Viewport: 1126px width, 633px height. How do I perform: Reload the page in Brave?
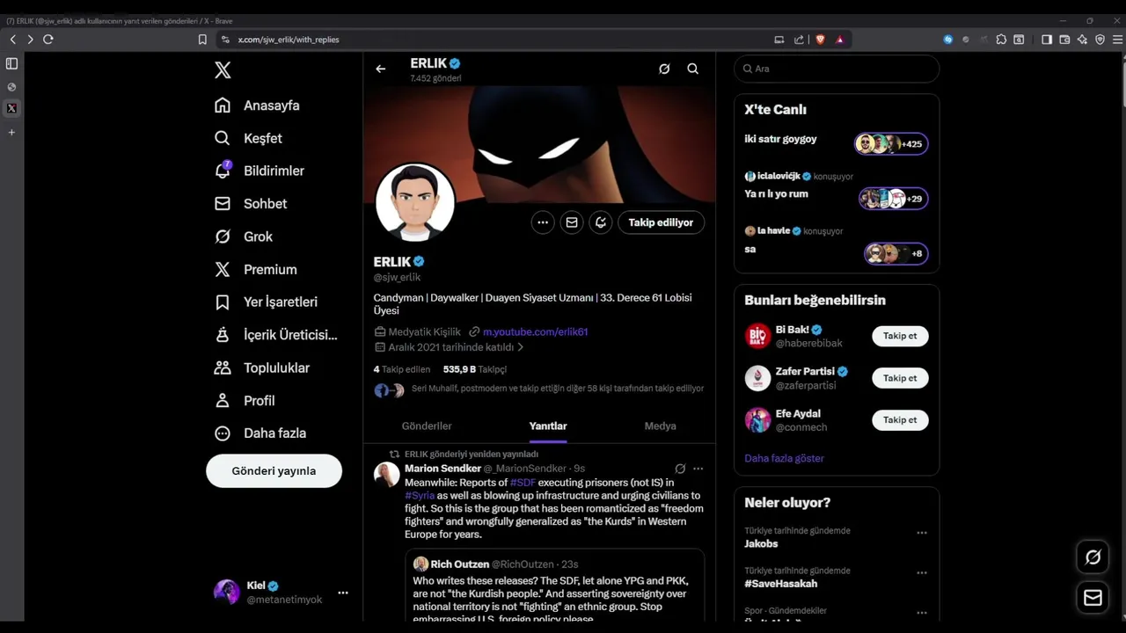48,40
